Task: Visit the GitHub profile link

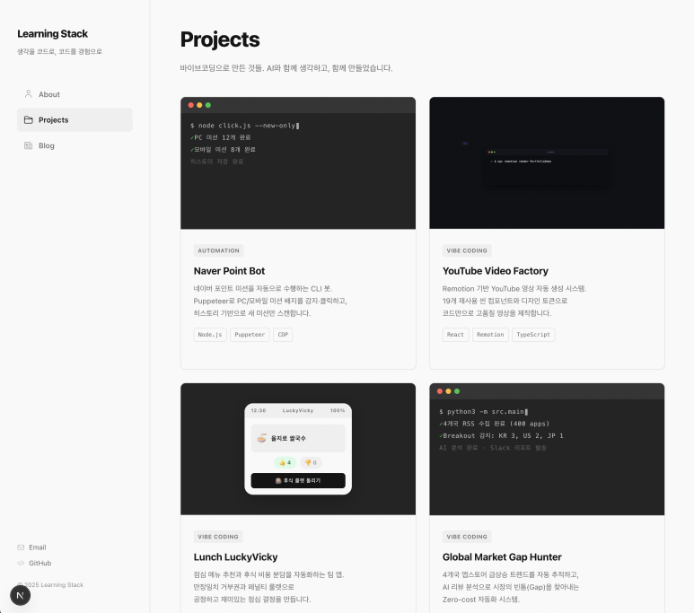Action: tap(40, 564)
